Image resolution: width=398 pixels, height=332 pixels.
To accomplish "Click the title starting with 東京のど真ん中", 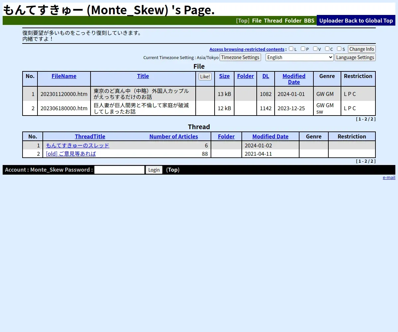I will tap(141, 94).
